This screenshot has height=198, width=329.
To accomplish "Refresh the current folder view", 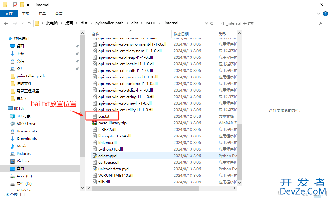I will pyautogui.click(x=212, y=23).
